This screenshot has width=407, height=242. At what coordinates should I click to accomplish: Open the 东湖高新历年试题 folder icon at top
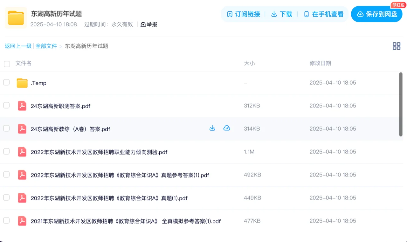click(15, 17)
